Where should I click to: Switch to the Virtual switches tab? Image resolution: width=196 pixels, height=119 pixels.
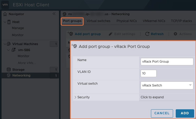coord(99,21)
